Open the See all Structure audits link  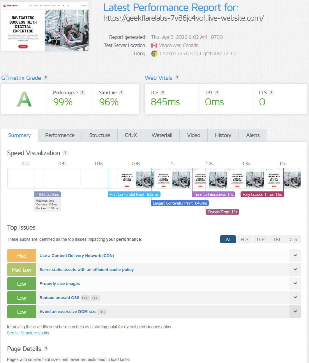28,333
